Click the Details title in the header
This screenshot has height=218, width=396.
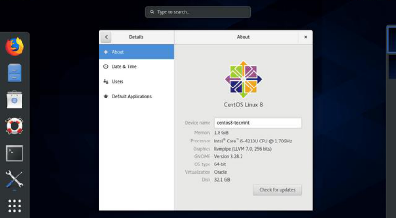136,37
